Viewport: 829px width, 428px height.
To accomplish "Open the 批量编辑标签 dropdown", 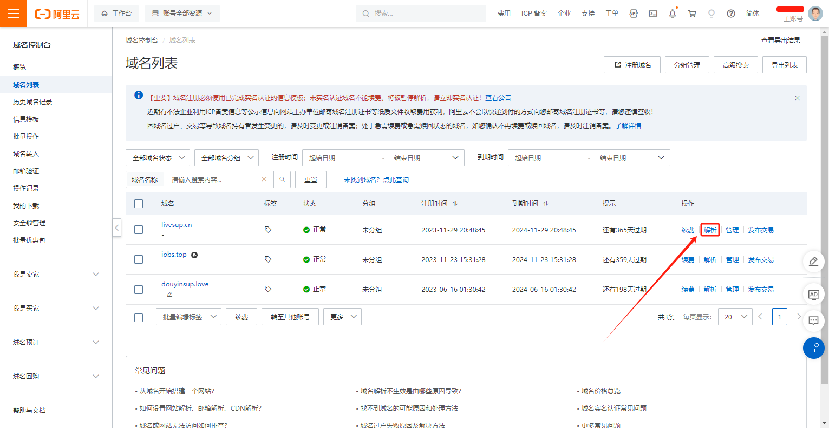I will click(x=188, y=317).
